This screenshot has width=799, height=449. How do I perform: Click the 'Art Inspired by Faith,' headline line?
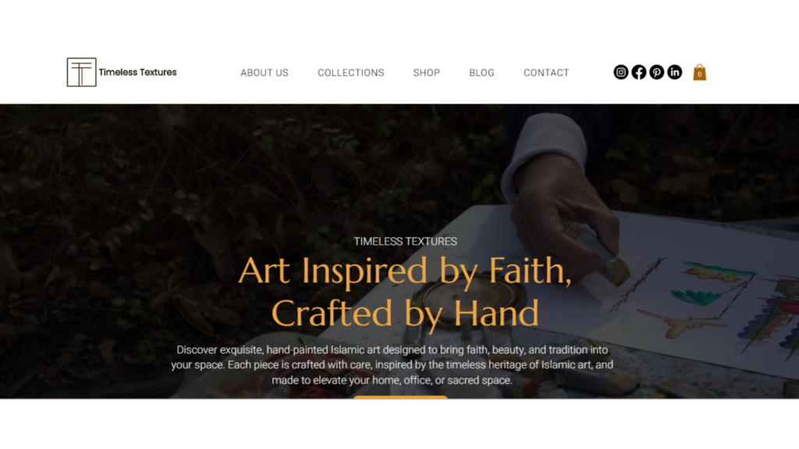pos(405,270)
